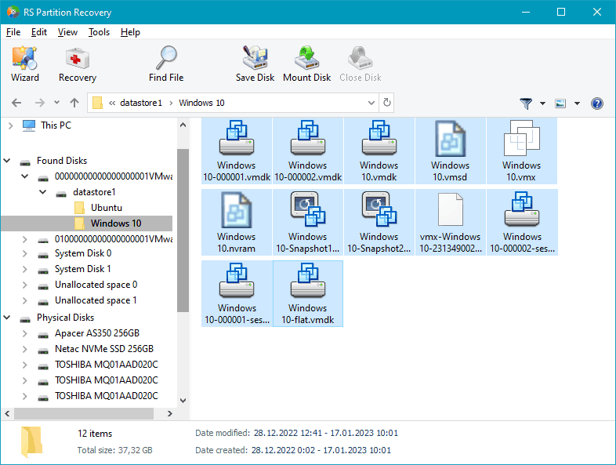Select the Ubuntu folder in tree
Screen dimensions: 616x465
tap(107, 208)
